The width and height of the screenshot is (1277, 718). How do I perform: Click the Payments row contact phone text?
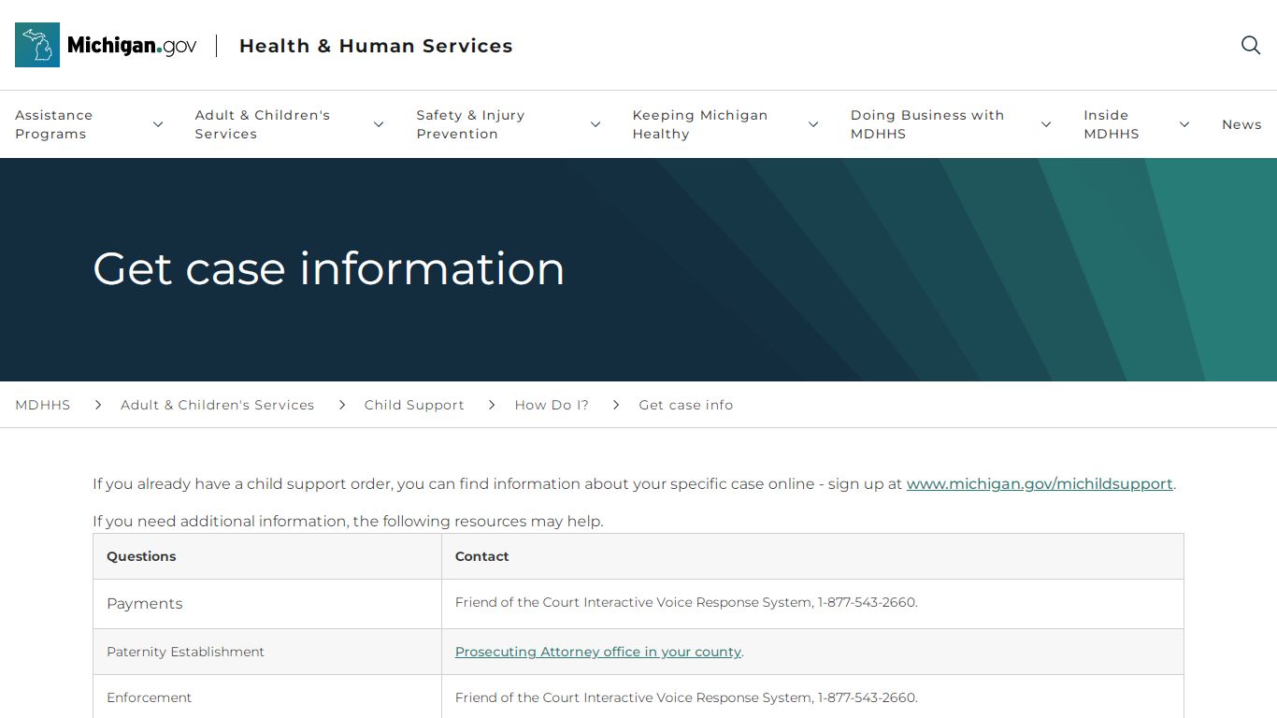[x=686, y=603]
